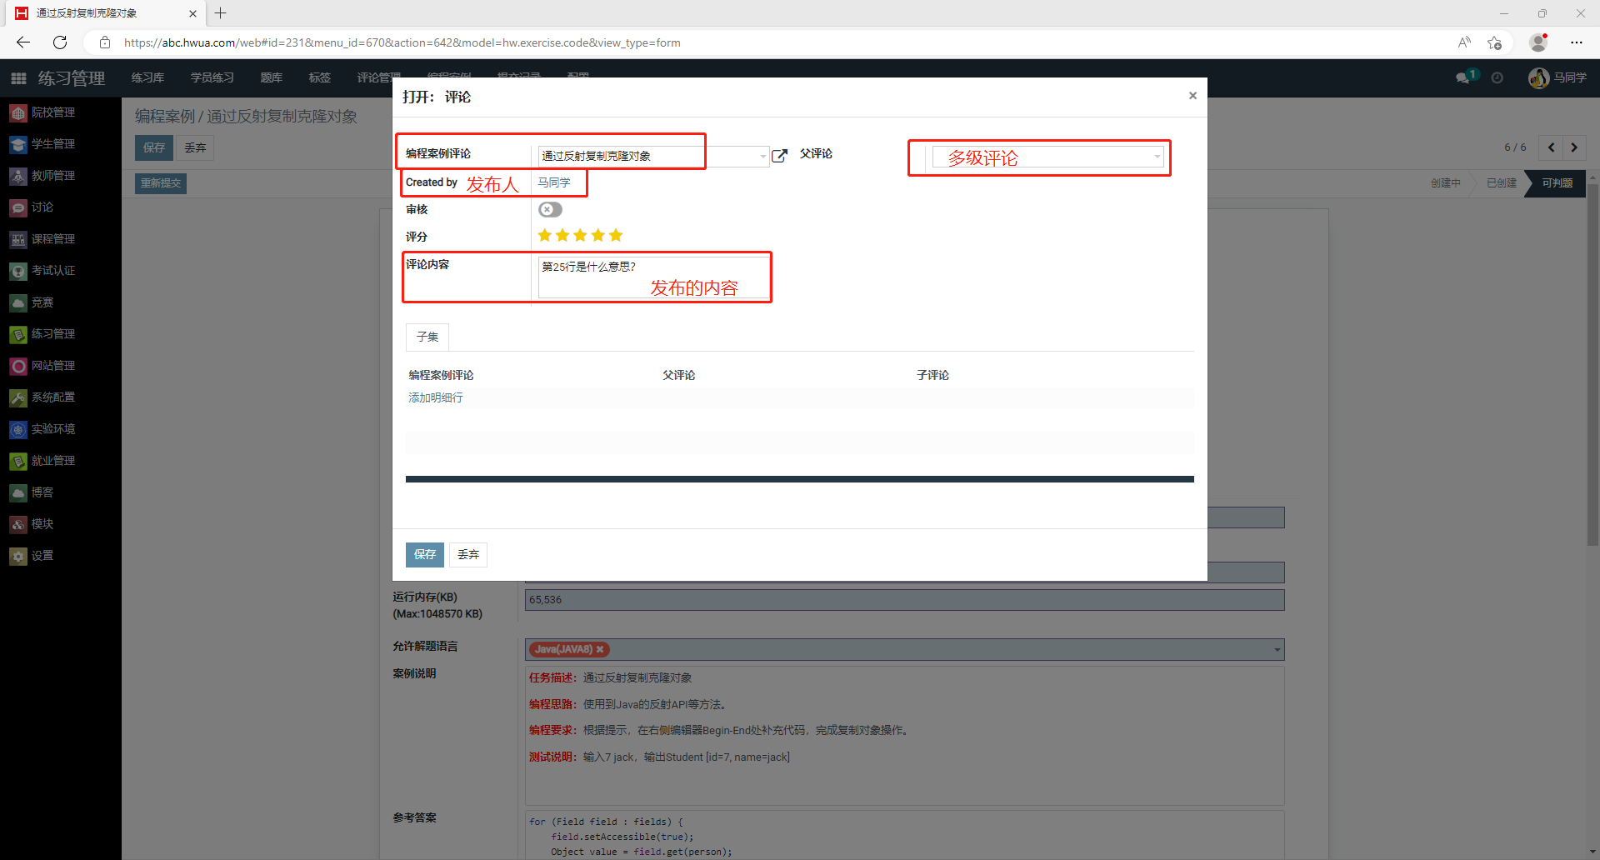1600x860 pixels.
Task: Go back with browser back arrow
Action: click(x=23, y=42)
